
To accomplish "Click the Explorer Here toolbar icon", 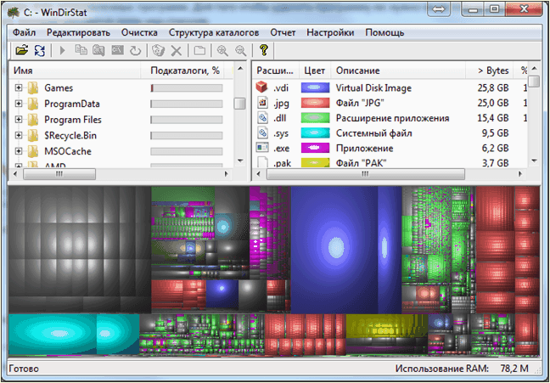I will 98,51.
